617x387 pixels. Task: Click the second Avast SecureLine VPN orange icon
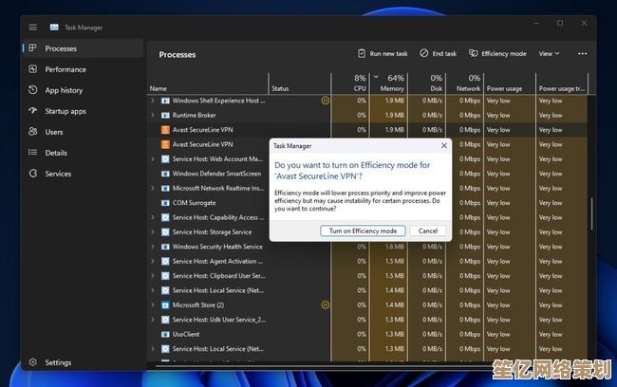[x=165, y=144]
